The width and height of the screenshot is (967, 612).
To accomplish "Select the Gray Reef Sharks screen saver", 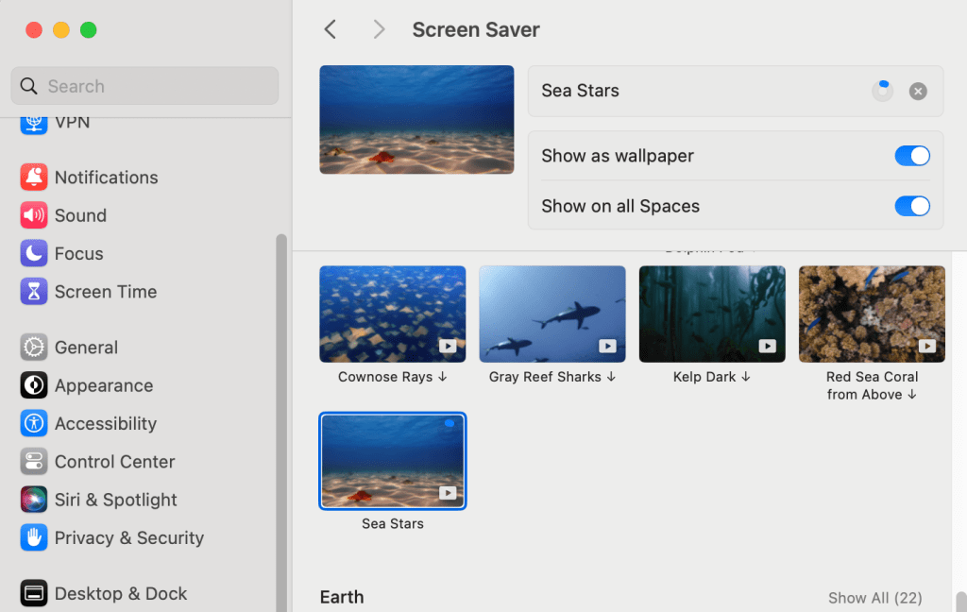I will (x=551, y=314).
